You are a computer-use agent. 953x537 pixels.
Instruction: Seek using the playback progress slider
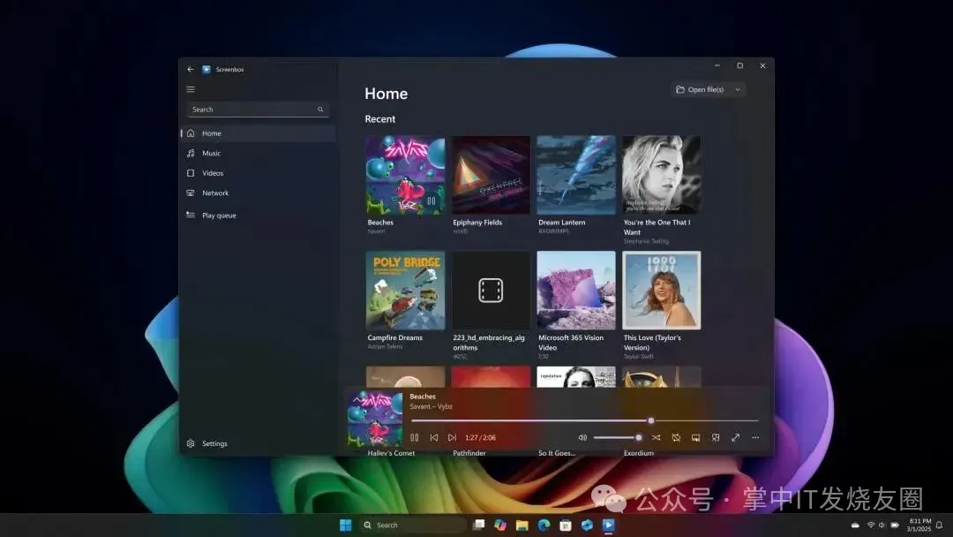tap(585, 420)
